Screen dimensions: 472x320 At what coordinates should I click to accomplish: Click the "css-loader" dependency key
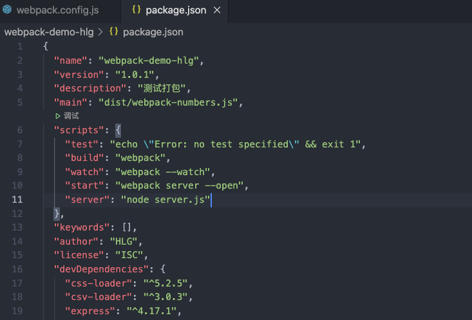[x=99, y=283]
